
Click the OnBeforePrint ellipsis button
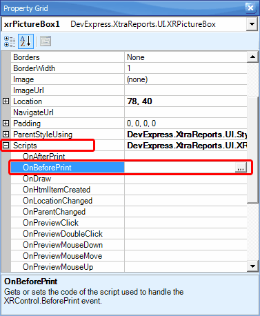tap(241, 168)
